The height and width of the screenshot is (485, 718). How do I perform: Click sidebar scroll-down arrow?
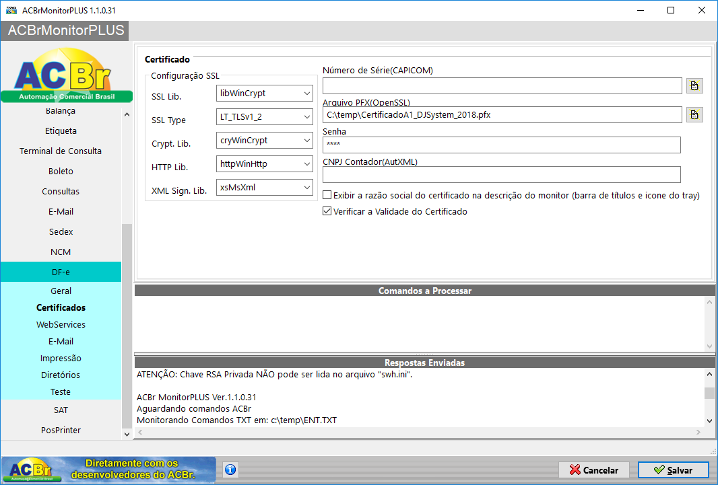pyautogui.click(x=127, y=435)
